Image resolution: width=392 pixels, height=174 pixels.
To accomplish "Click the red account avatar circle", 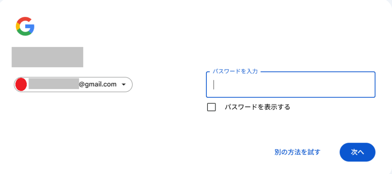I will pos(21,85).
